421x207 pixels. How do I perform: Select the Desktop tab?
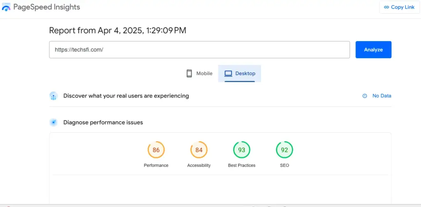coord(240,74)
